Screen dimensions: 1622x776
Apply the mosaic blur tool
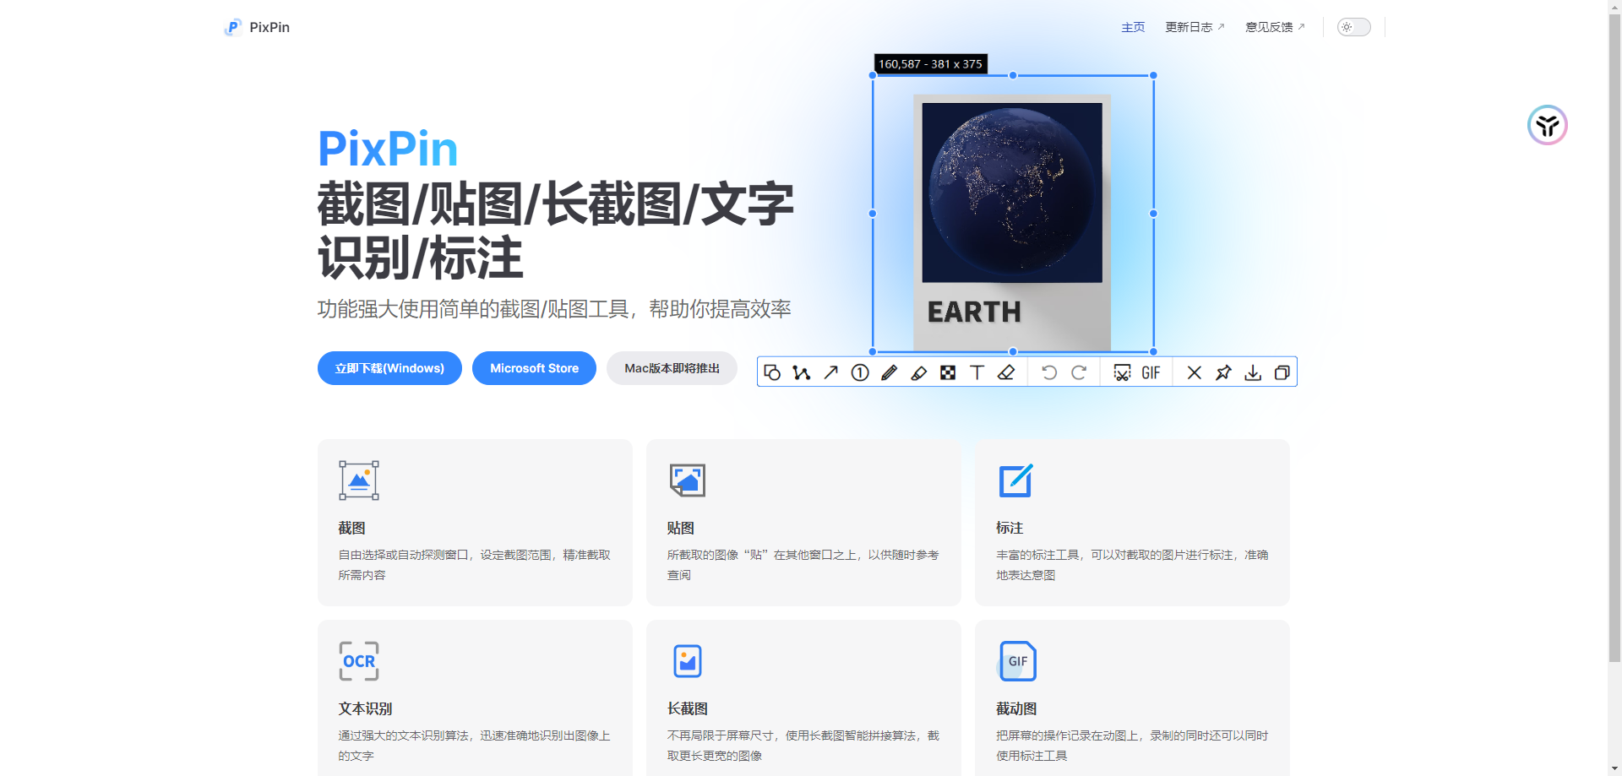click(948, 372)
